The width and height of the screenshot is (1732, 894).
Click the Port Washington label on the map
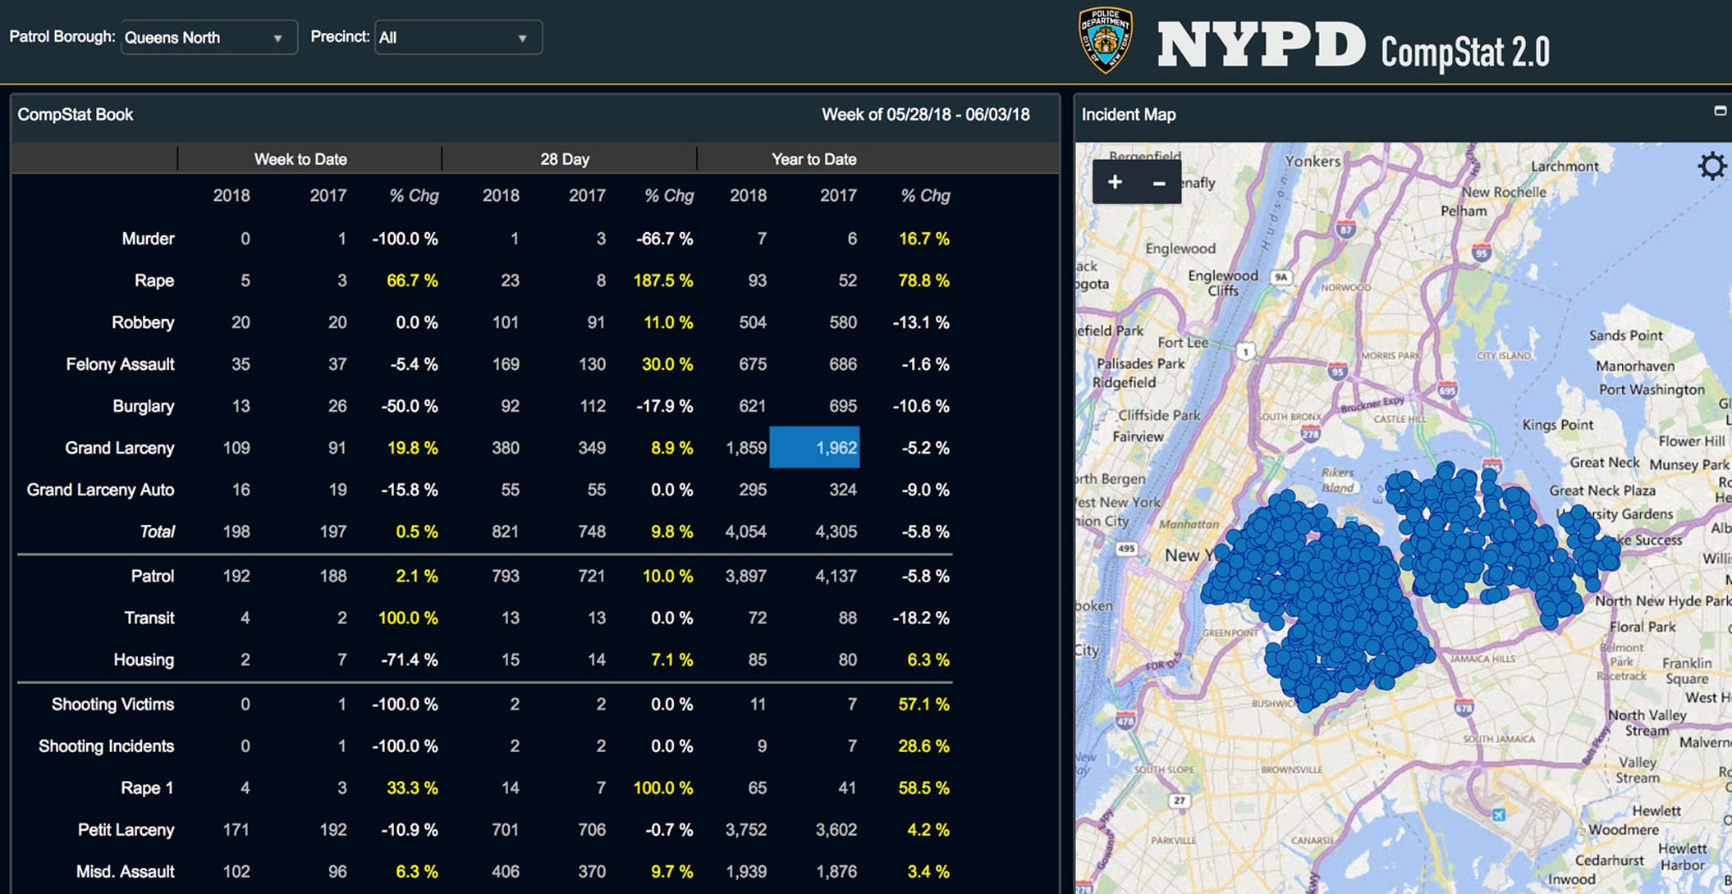pyautogui.click(x=1652, y=390)
